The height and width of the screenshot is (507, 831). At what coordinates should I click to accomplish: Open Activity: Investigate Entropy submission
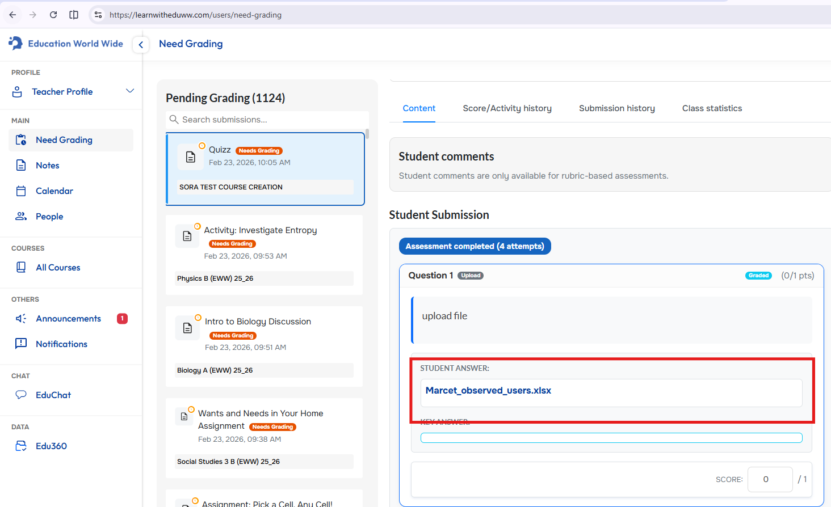coord(264,255)
